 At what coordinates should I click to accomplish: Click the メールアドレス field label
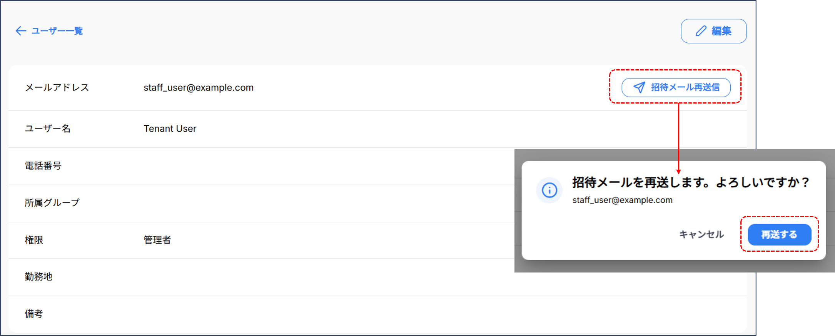point(57,88)
